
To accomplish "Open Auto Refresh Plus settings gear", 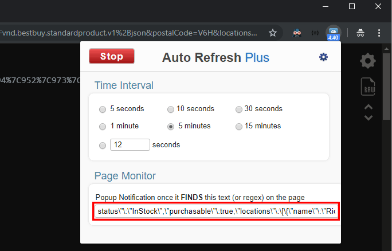I will click(x=323, y=57).
